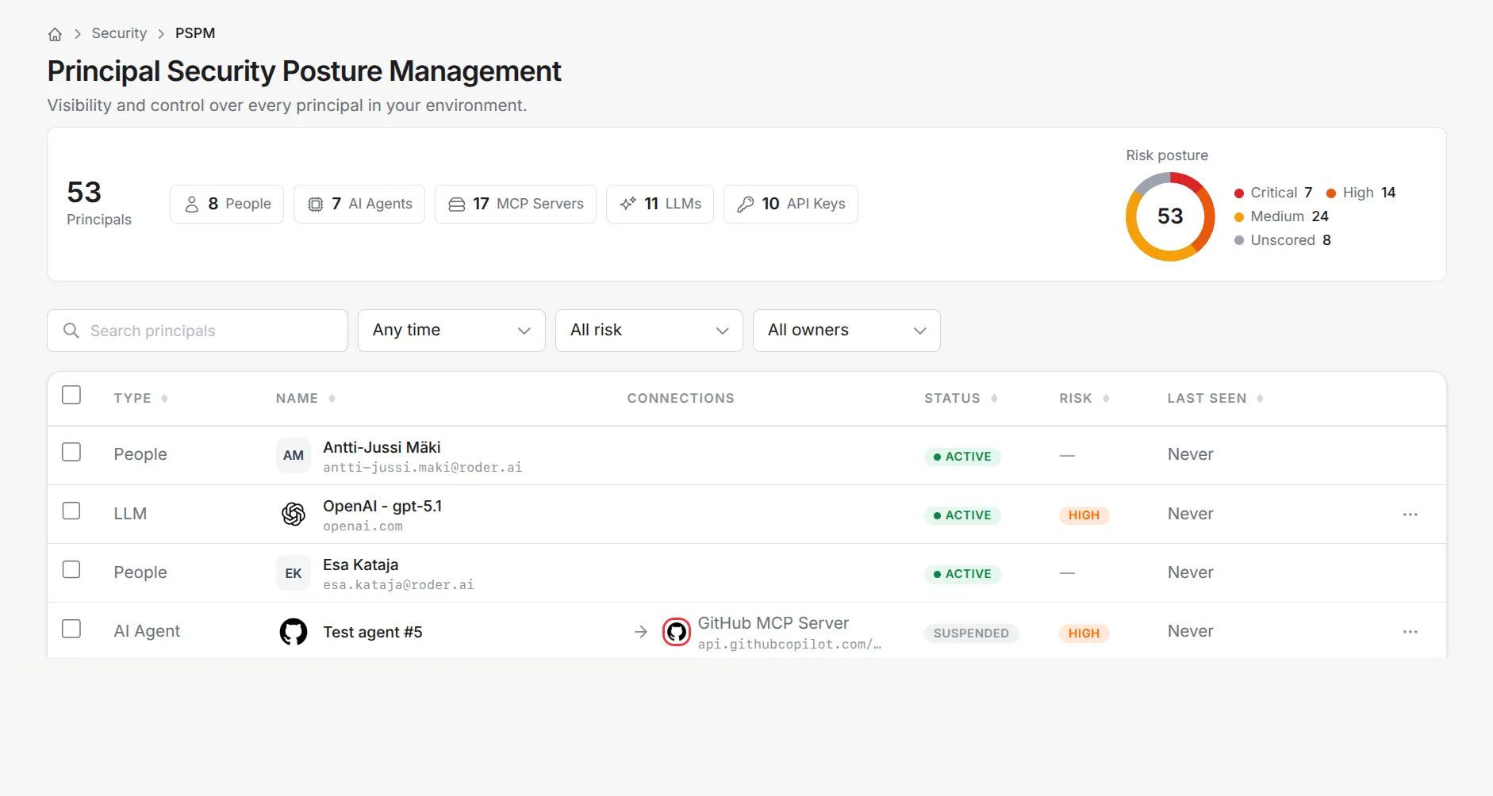Click the search magnifier icon

click(71, 331)
